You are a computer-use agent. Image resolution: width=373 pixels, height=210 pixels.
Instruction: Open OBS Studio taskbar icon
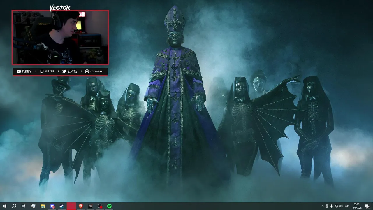click(100, 206)
